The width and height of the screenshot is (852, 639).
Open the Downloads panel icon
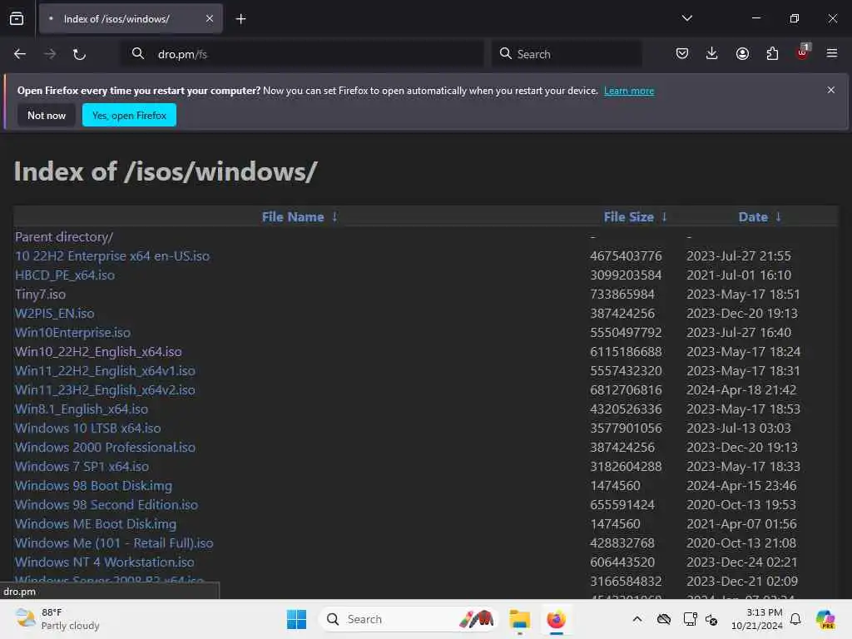coord(712,53)
